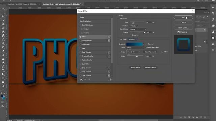Toggle the Overprint checkbox
Screen dimensions: 216x121
(x=131, y=35)
